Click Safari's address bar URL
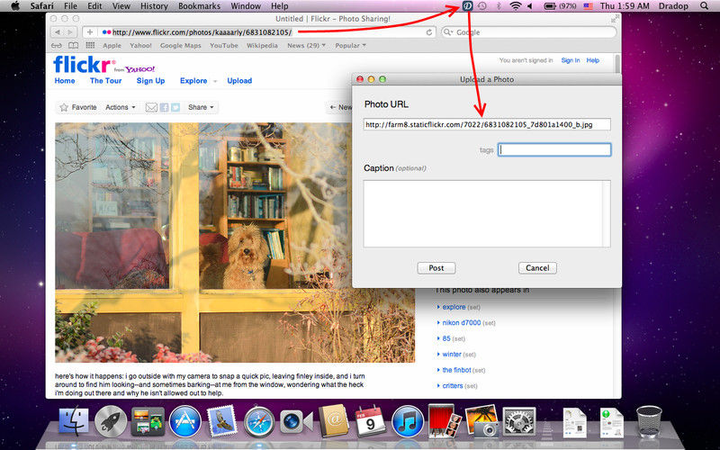Screen dimensions: 720x450 pyautogui.click(x=202, y=32)
